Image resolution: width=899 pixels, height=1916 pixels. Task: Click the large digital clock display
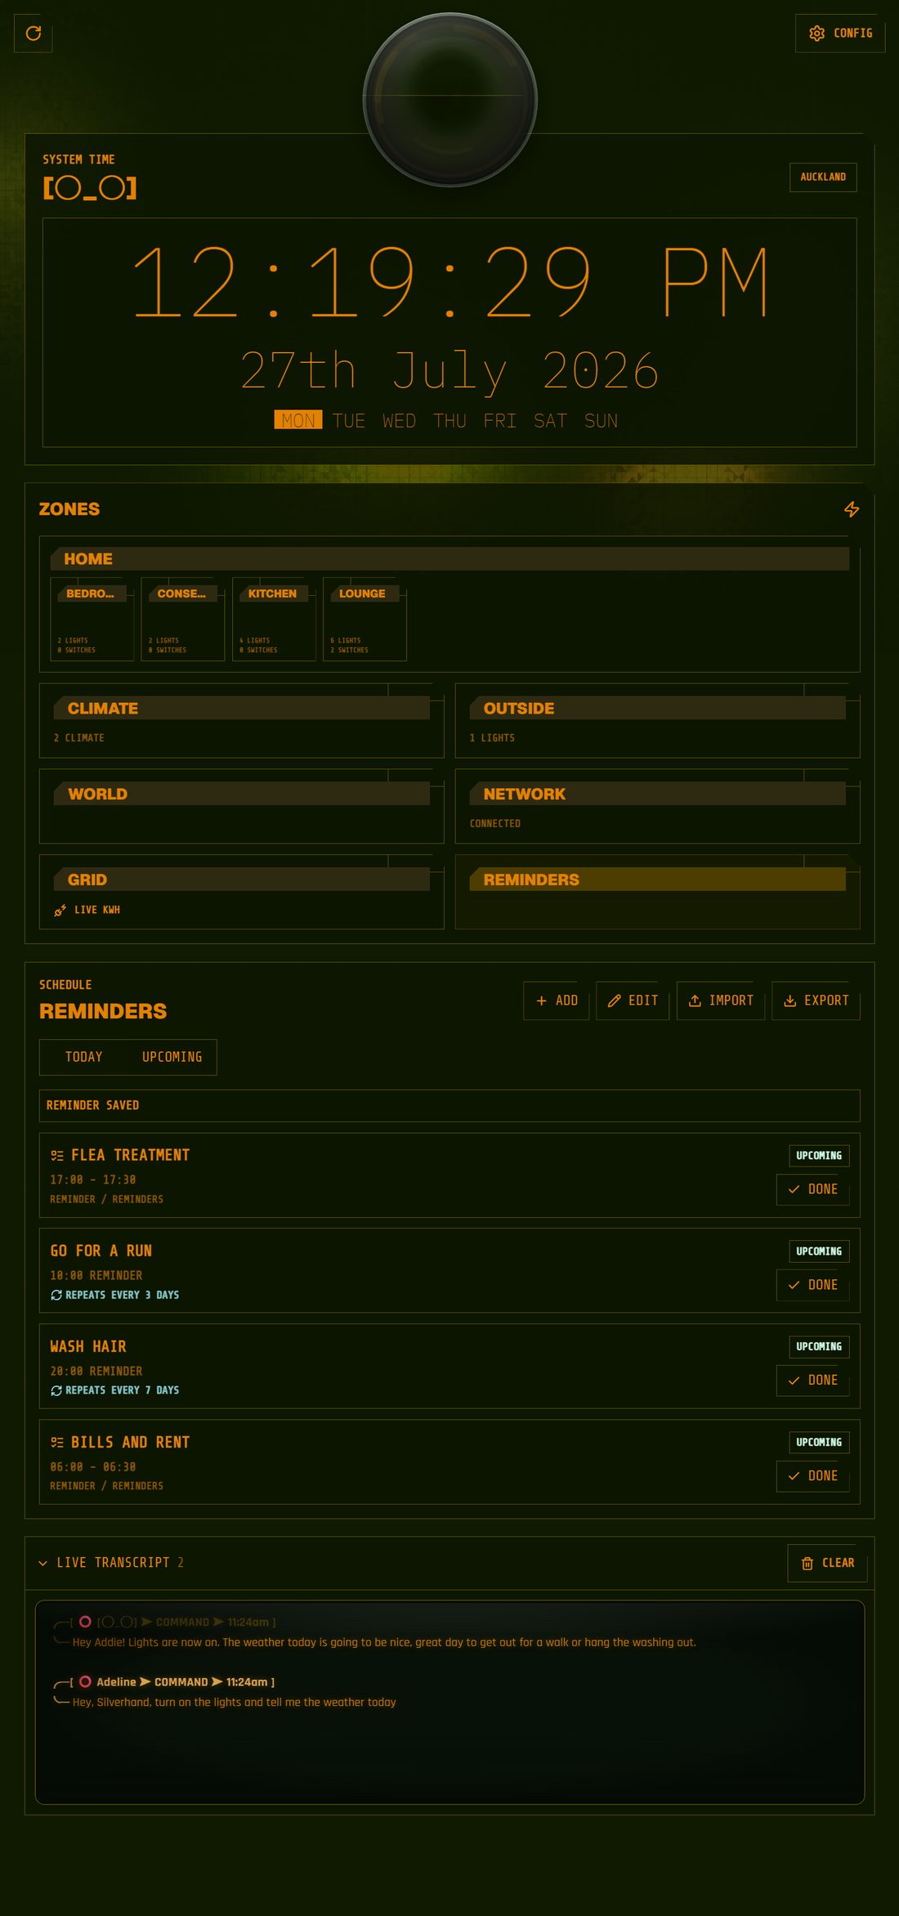point(450,282)
